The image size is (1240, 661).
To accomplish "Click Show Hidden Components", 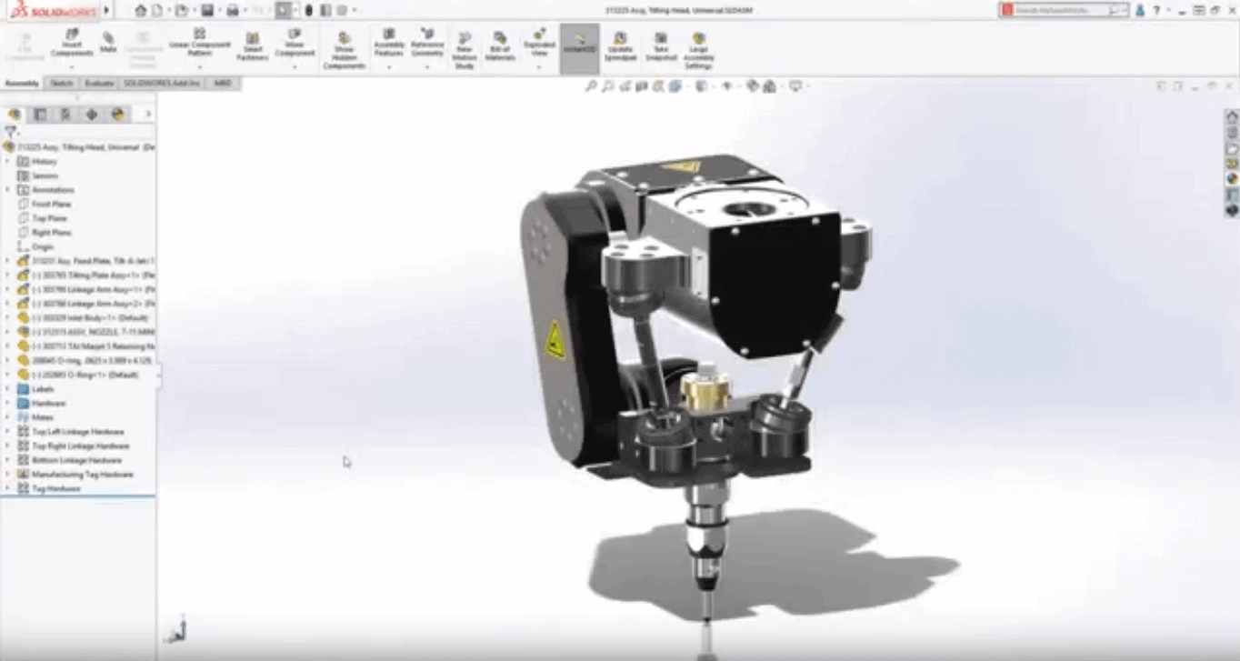I will (344, 51).
